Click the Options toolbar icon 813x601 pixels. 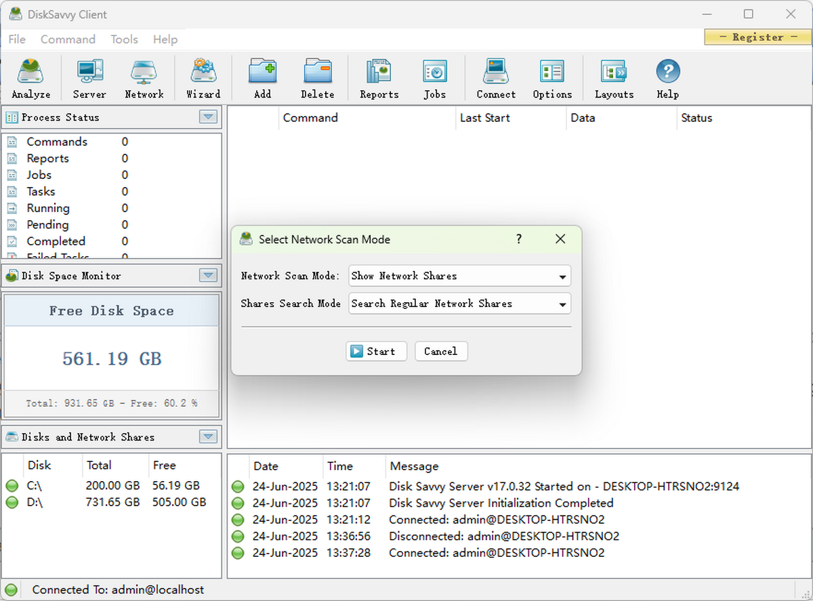click(x=551, y=77)
